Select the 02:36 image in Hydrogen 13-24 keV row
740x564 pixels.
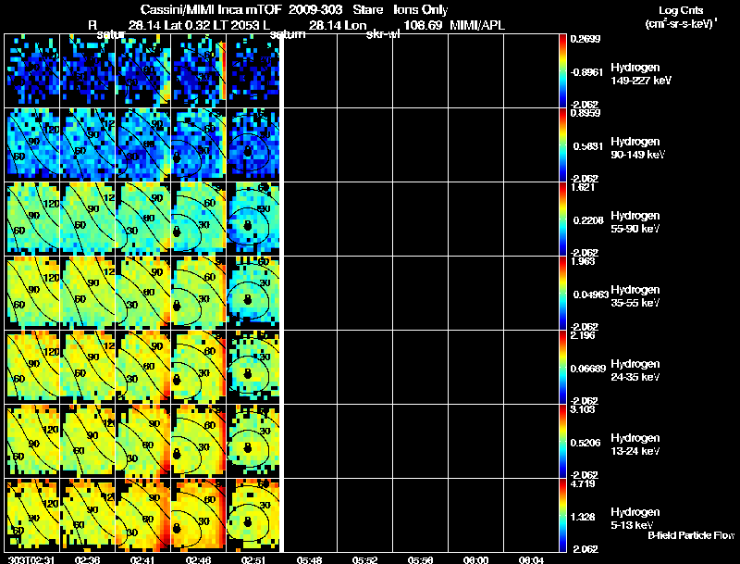88,442
